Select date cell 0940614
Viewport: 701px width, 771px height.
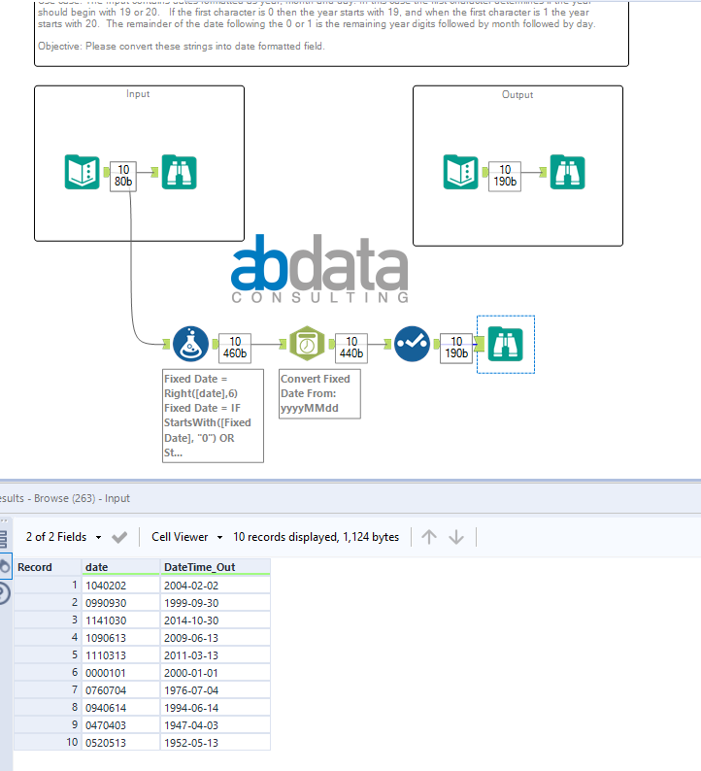(x=121, y=708)
